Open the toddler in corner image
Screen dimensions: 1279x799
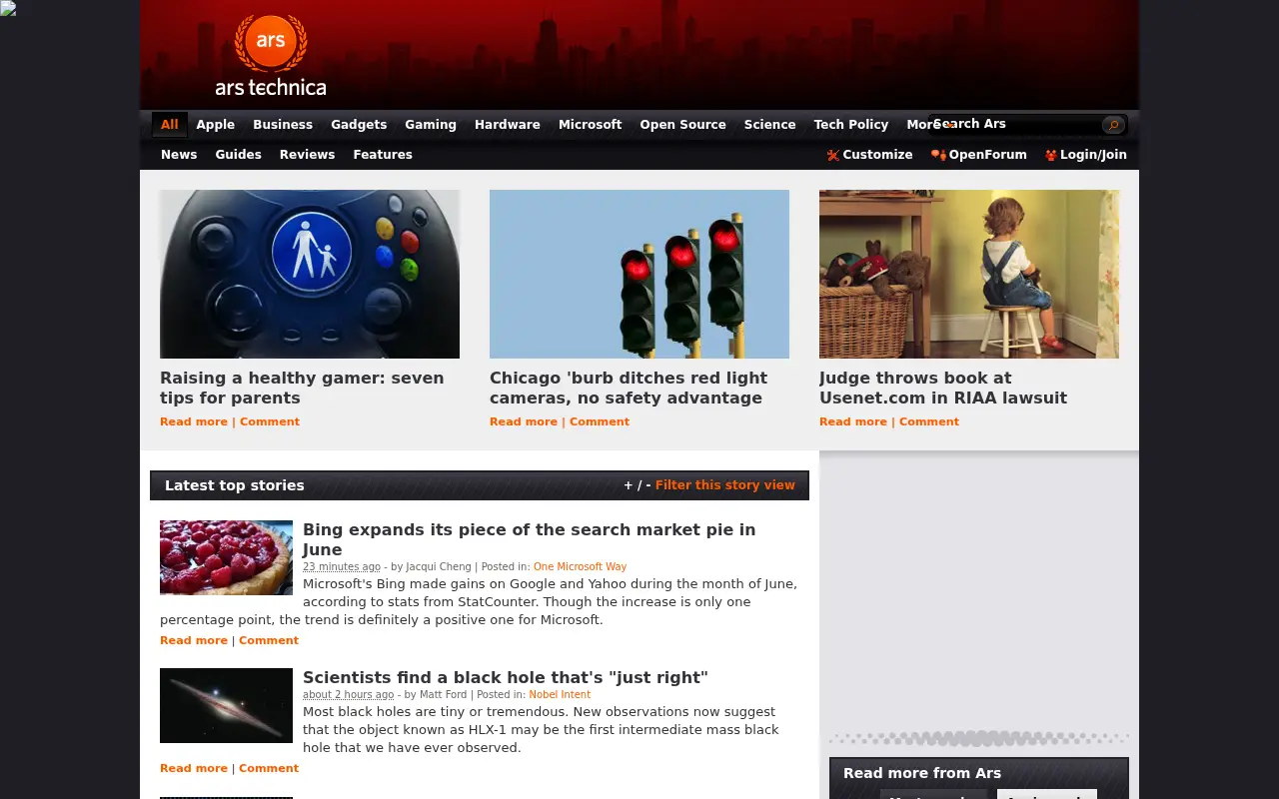pyautogui.click(x=969, y=274)
